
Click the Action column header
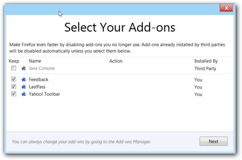[x=116, y=61]
